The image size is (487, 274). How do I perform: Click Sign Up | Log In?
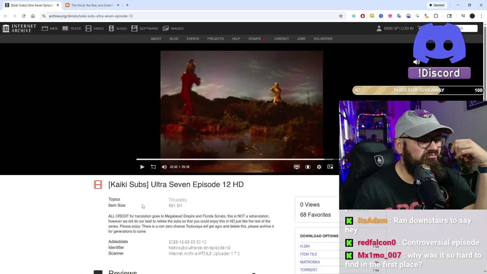coord(398,29)
